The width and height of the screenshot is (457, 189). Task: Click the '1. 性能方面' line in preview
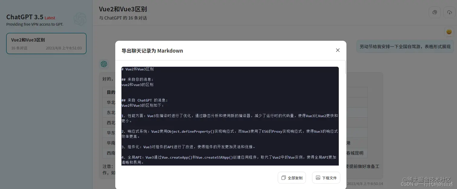(230, 118)
